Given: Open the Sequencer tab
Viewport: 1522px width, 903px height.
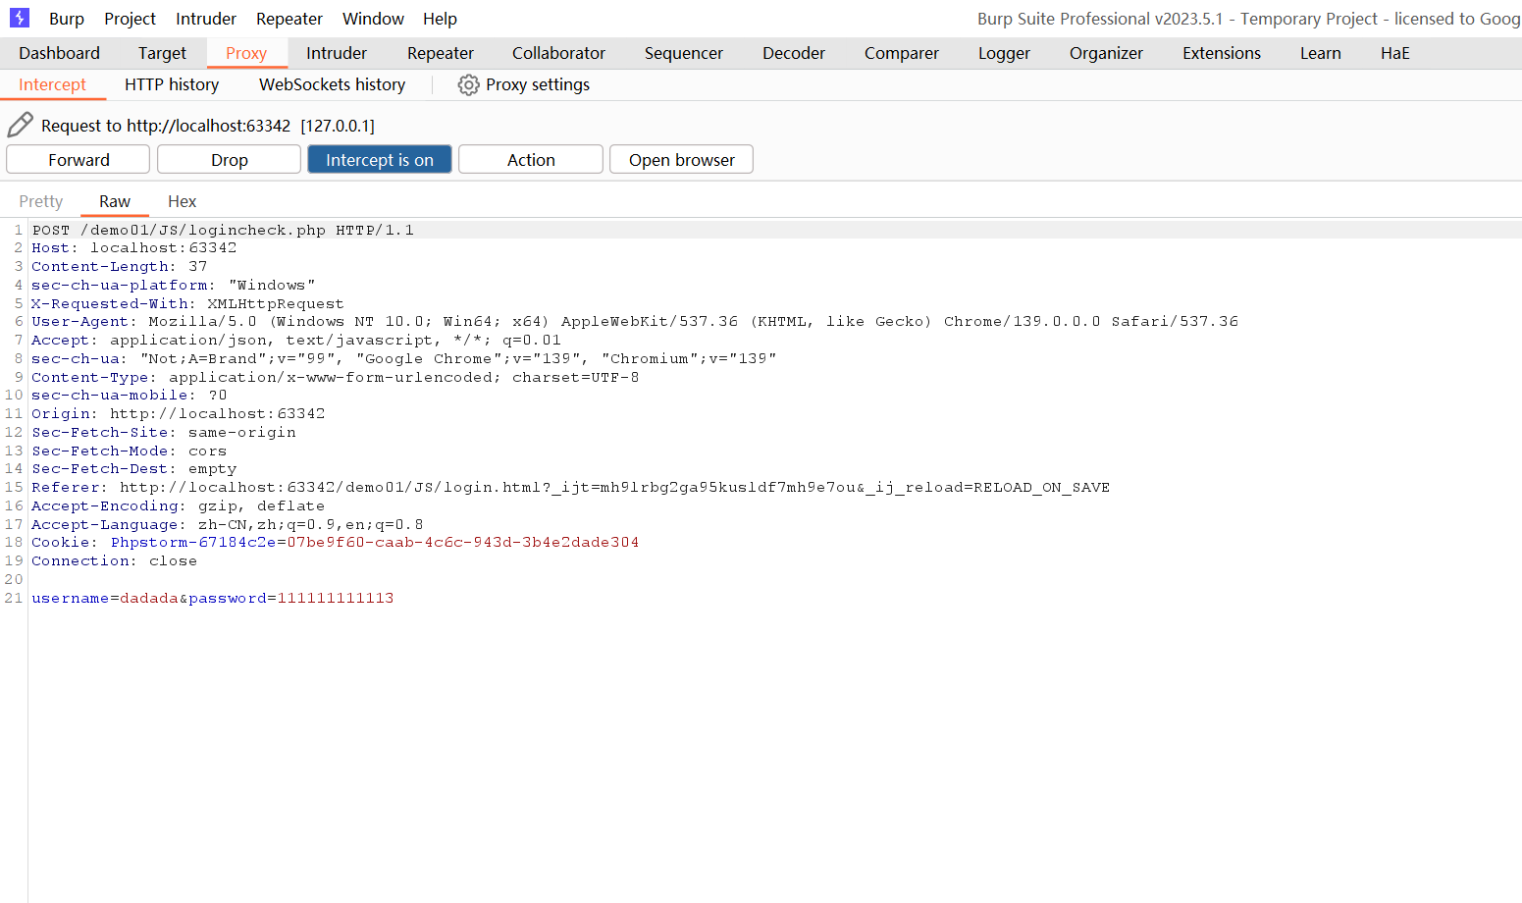Looking at the screenshot, I should tap(684, 53).
